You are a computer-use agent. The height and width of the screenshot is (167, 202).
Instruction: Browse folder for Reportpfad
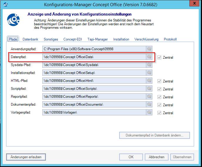(x=149, y=97)
